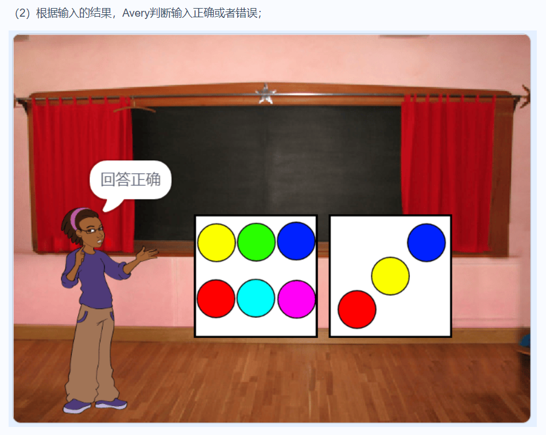Click the red circle in the left card's bottom row
The height and width of the screenshot is (435, 546).
[x=215, y=298]
